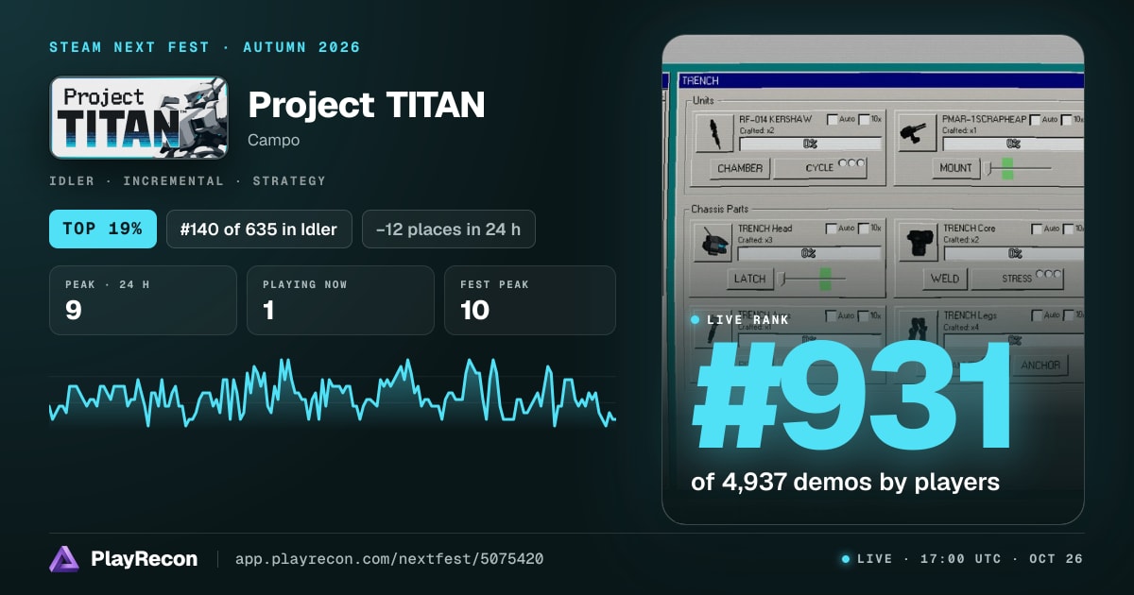Click the PEAK · 24 H stat card
The width and height of the screenshot is (1134, 595).
[143, 300]
